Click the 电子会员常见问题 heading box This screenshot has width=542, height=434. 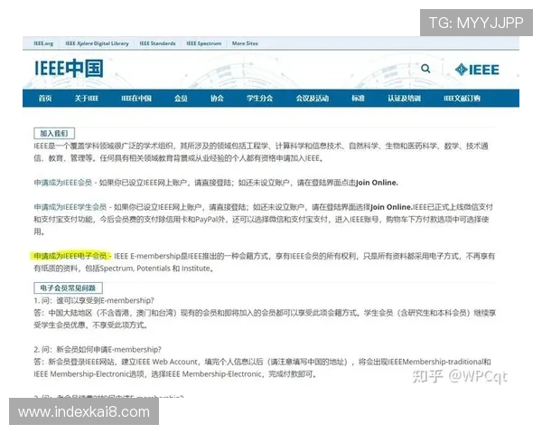(x=68, y=288)
